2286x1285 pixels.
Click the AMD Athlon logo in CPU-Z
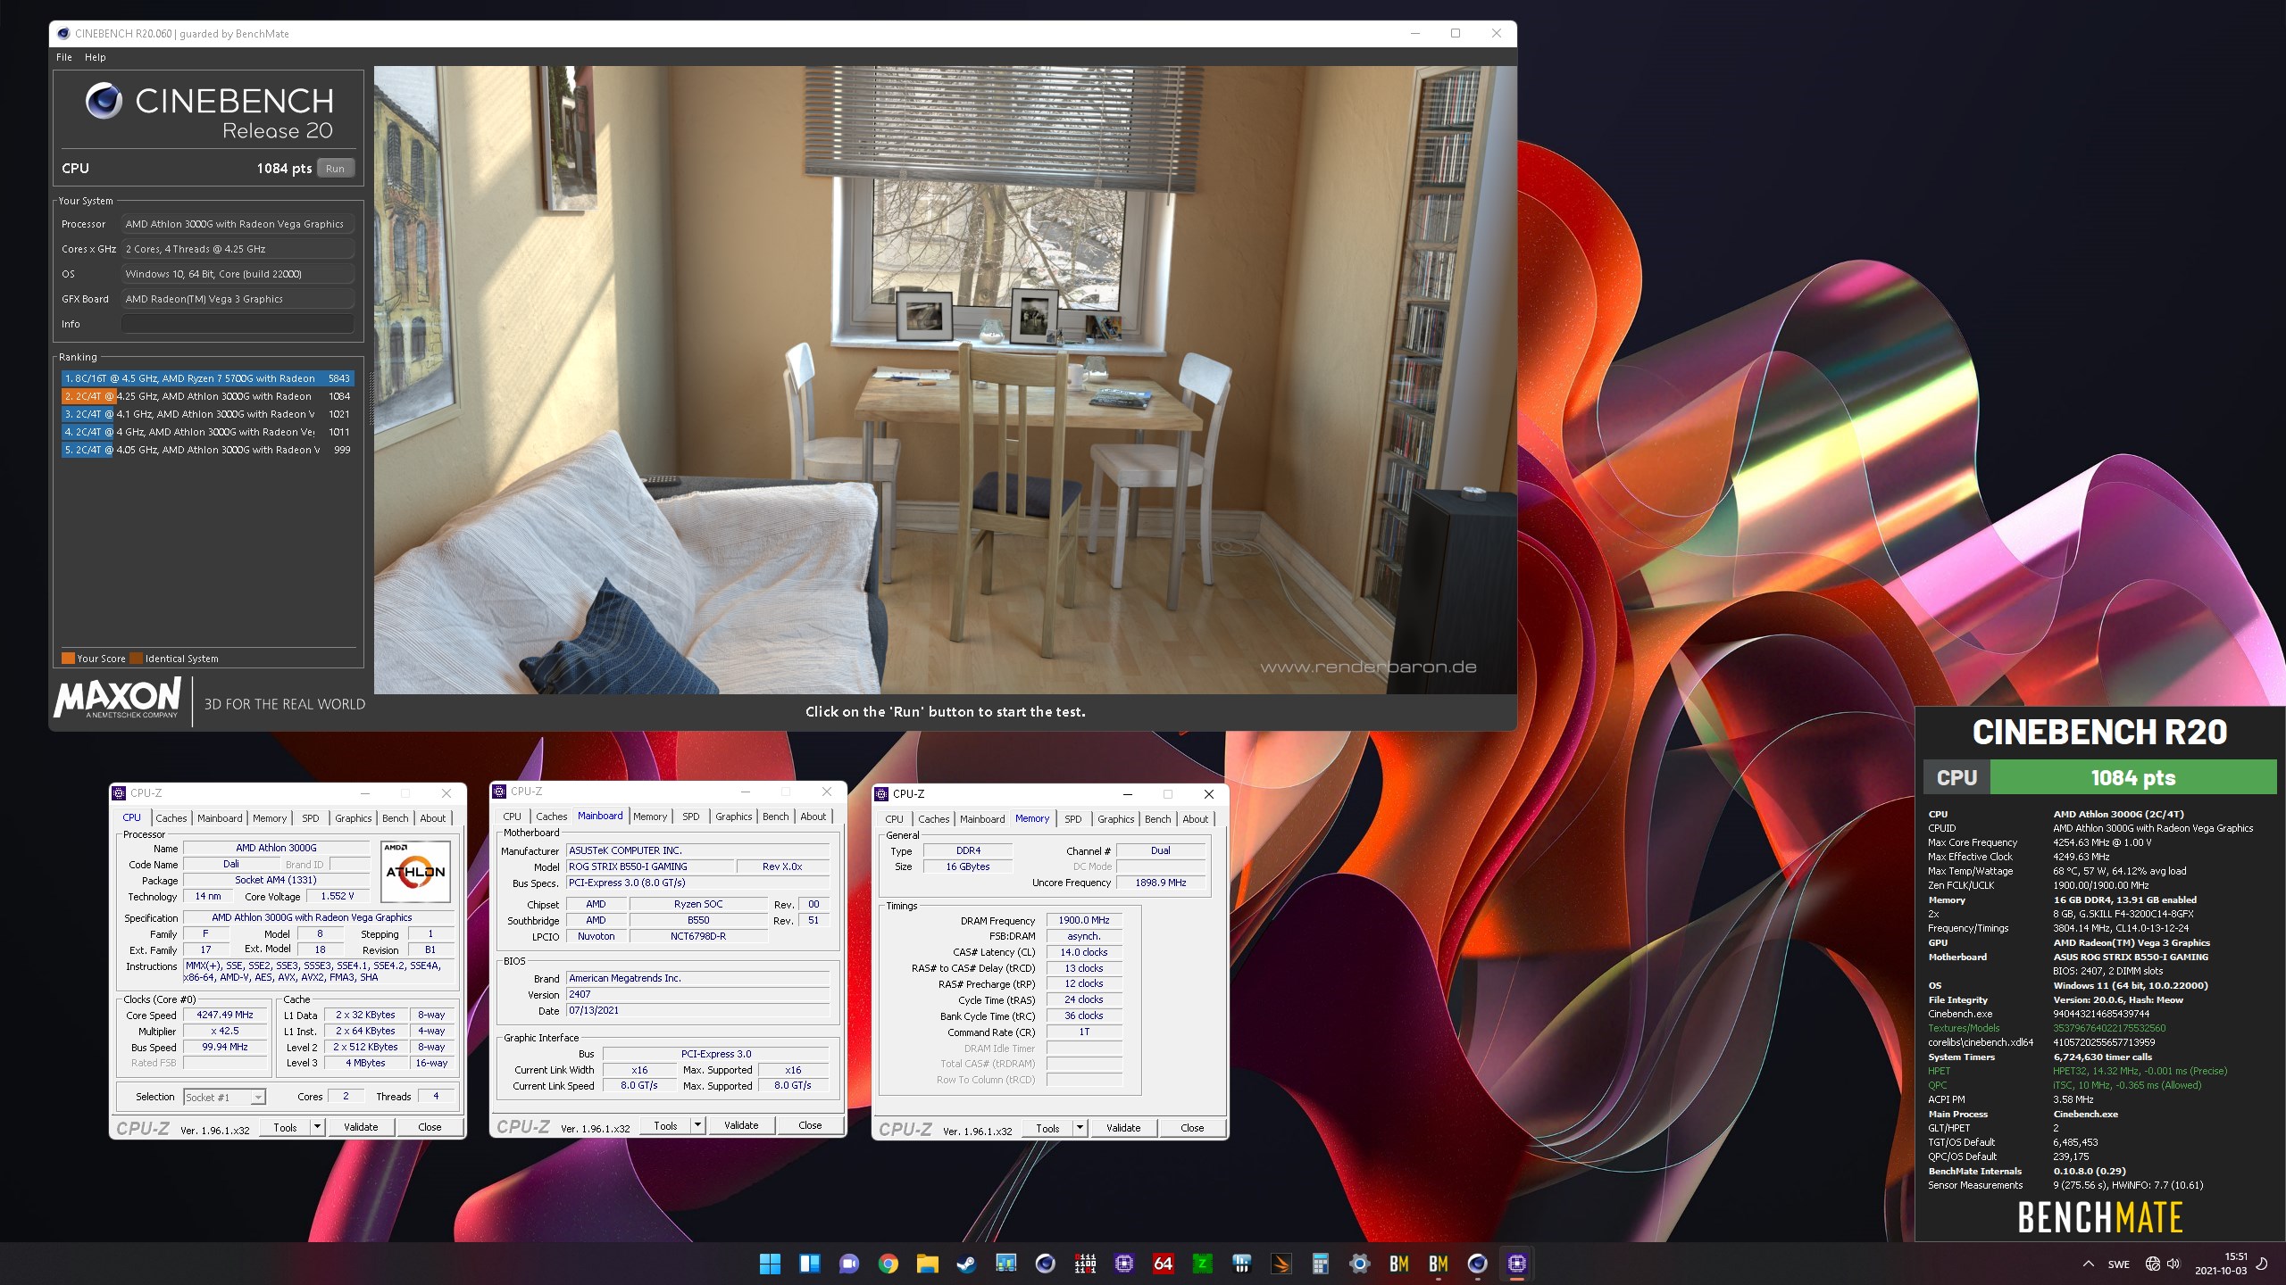pyautogui.click(x=415, y=871)
